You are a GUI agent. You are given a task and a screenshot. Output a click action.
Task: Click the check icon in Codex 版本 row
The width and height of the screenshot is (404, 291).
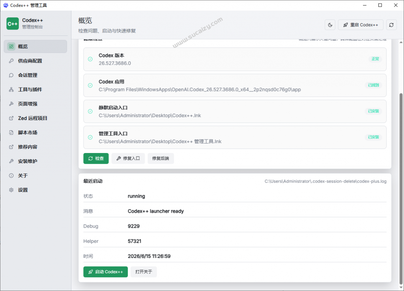(x=90, y=59)
